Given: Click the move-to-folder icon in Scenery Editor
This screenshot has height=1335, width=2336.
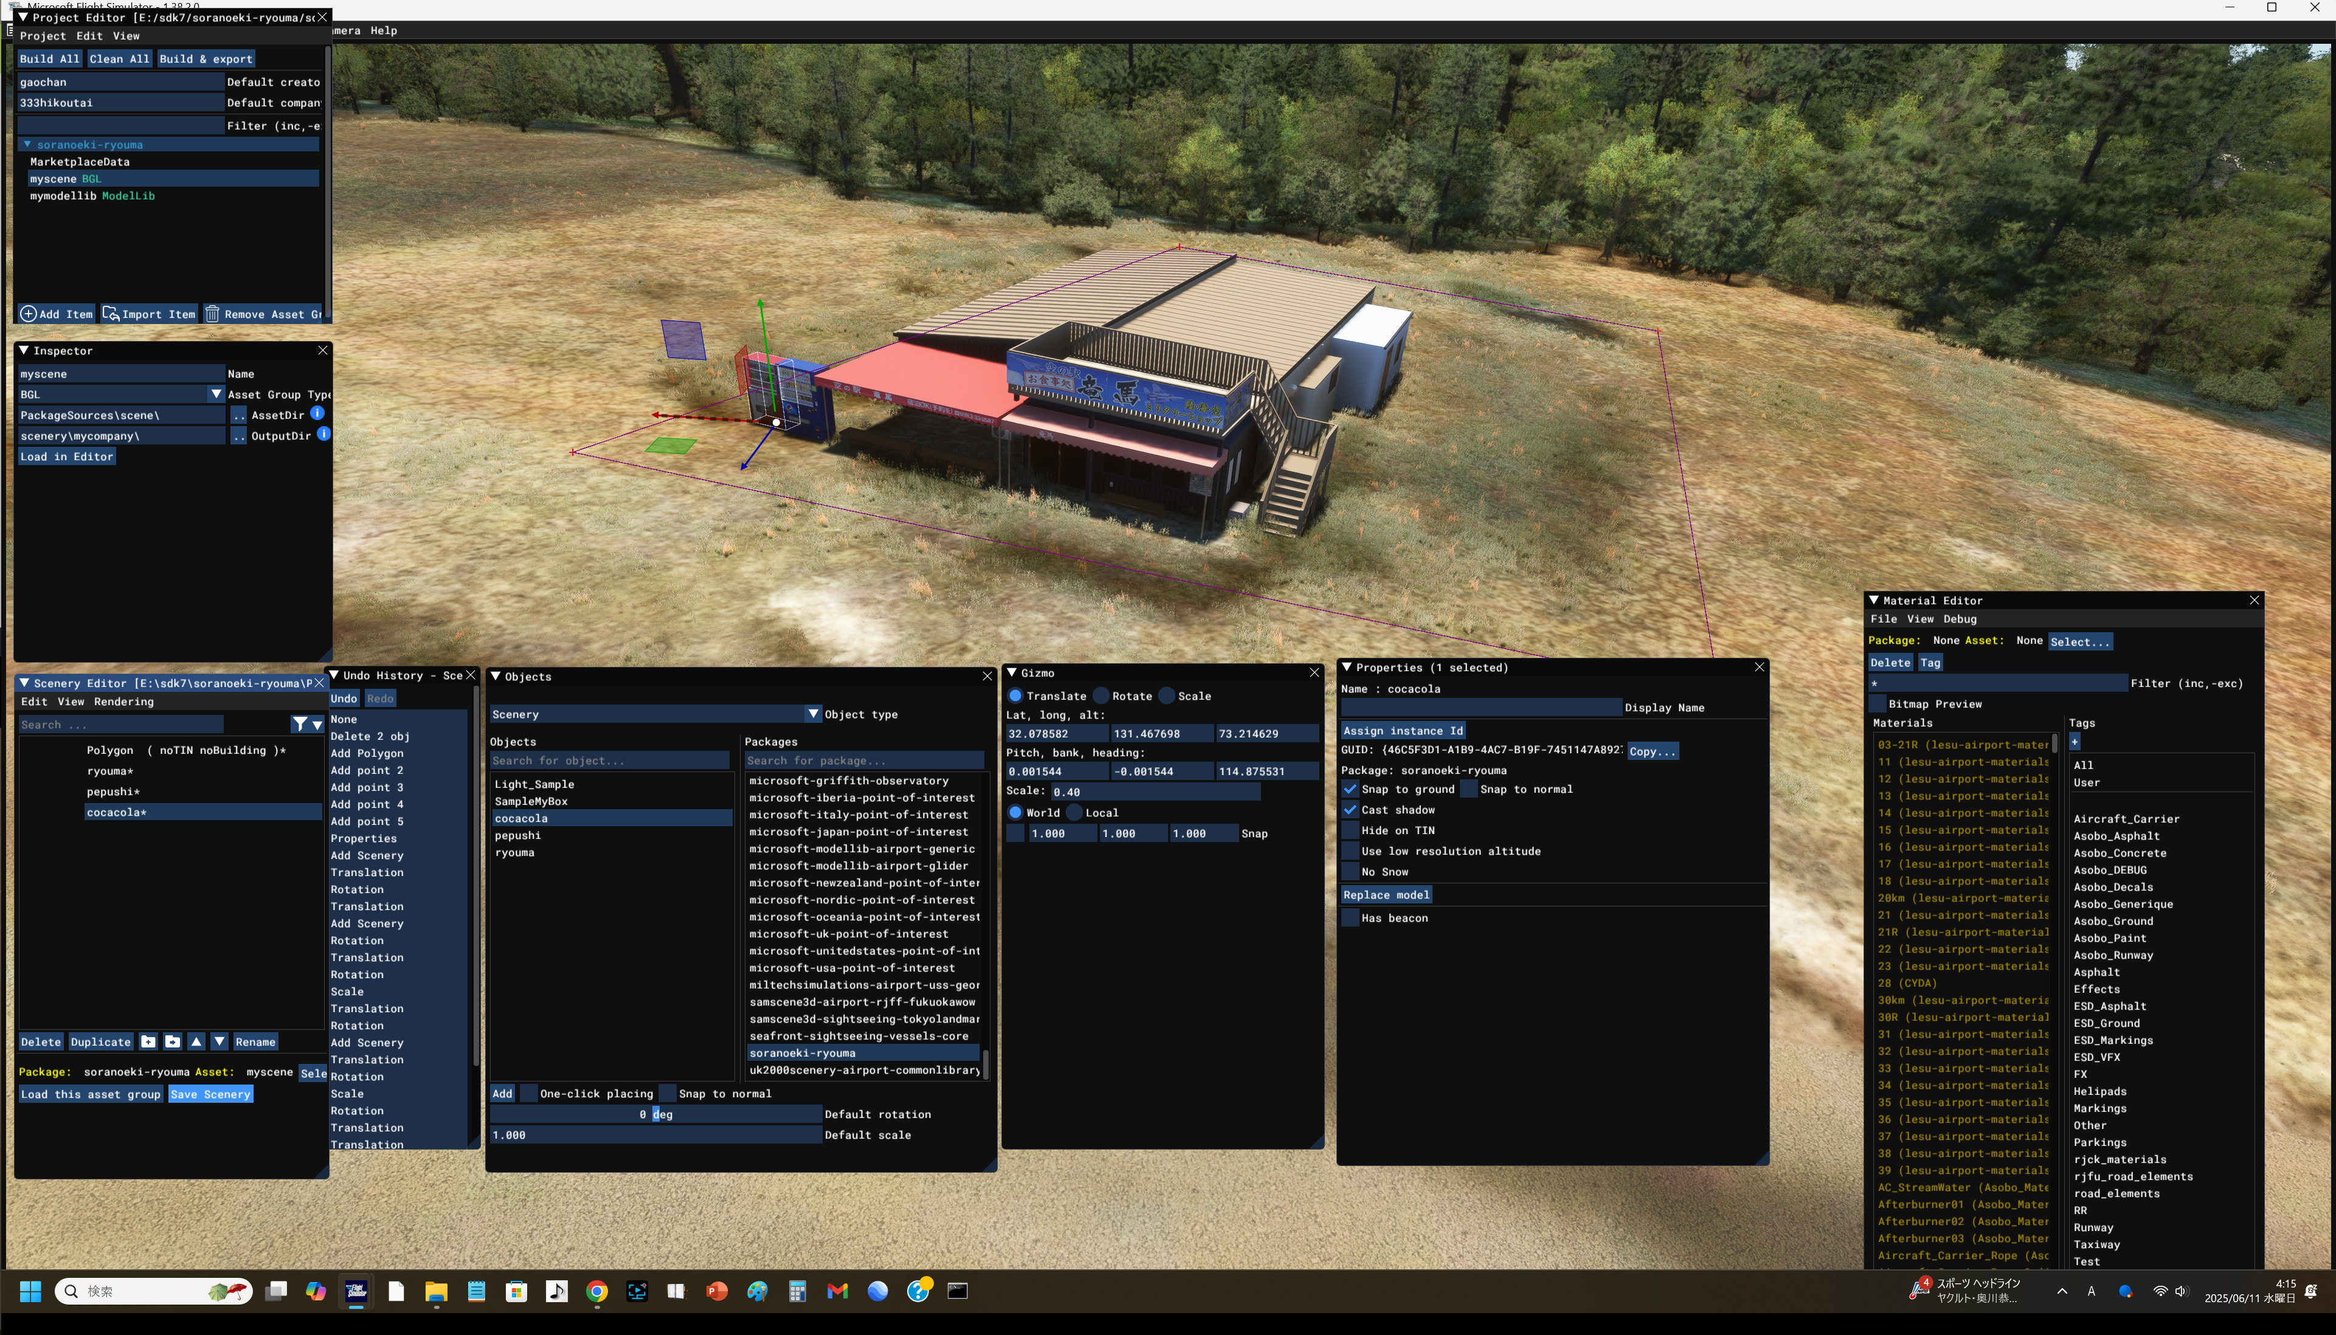Looking at the screenshot, I should (x=172, y=1041).
